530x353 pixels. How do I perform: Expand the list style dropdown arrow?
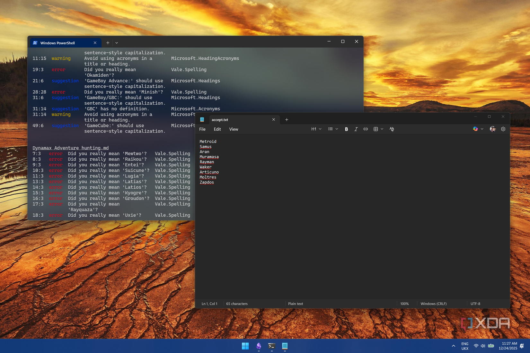click(337, 129)
